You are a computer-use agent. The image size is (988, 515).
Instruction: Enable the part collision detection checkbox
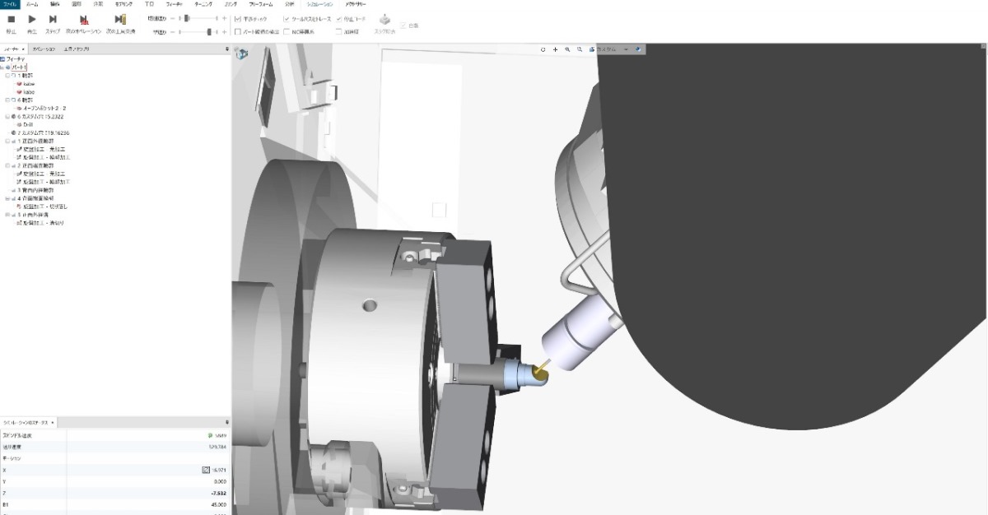coord(238,31)
